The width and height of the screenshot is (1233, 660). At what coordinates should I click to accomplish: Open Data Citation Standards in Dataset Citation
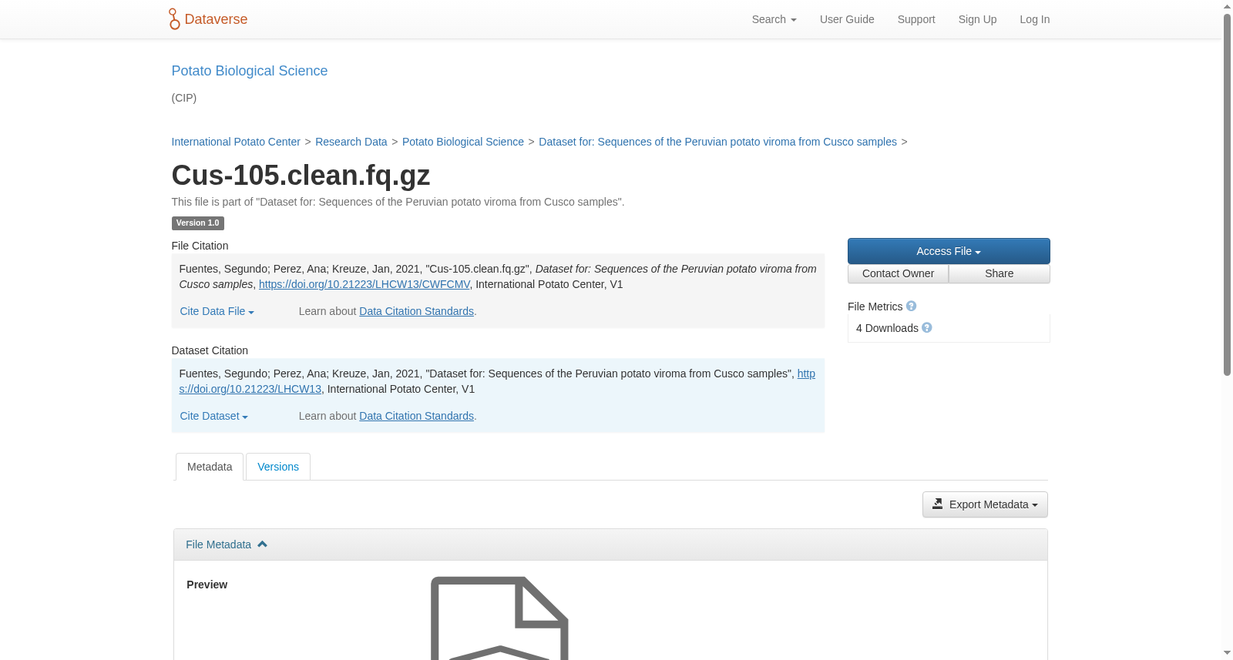click(x=416, y=416)
